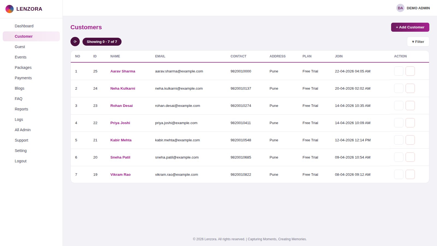Open the Filter dropdown
This screenshot has height=246, width=437.
click(x=418, y=42)
